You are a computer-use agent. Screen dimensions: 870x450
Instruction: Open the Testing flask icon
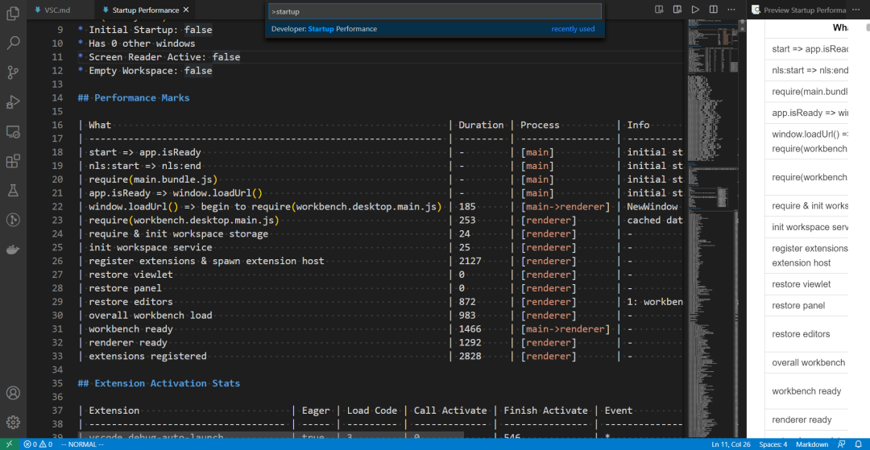(x=13, y=191)
